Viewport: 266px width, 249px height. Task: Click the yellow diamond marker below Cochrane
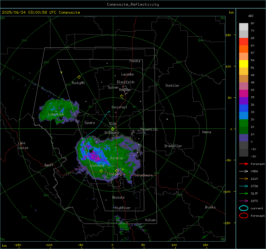(101, 171)
